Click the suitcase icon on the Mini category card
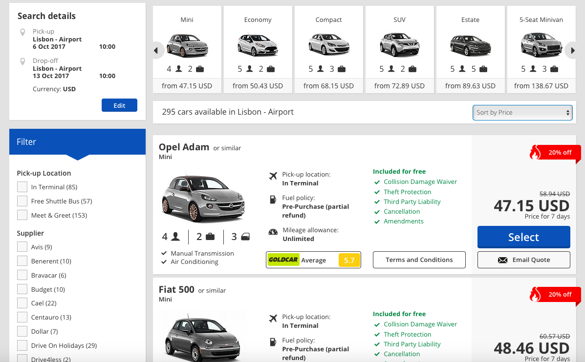This screenshot has width=585, height=362. (x=200, y=69)
